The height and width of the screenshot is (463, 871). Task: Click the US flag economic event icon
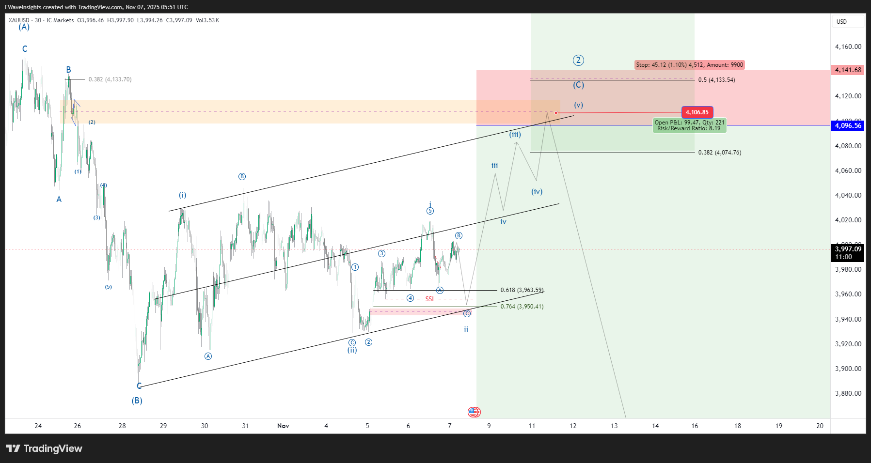pos(473,412)
